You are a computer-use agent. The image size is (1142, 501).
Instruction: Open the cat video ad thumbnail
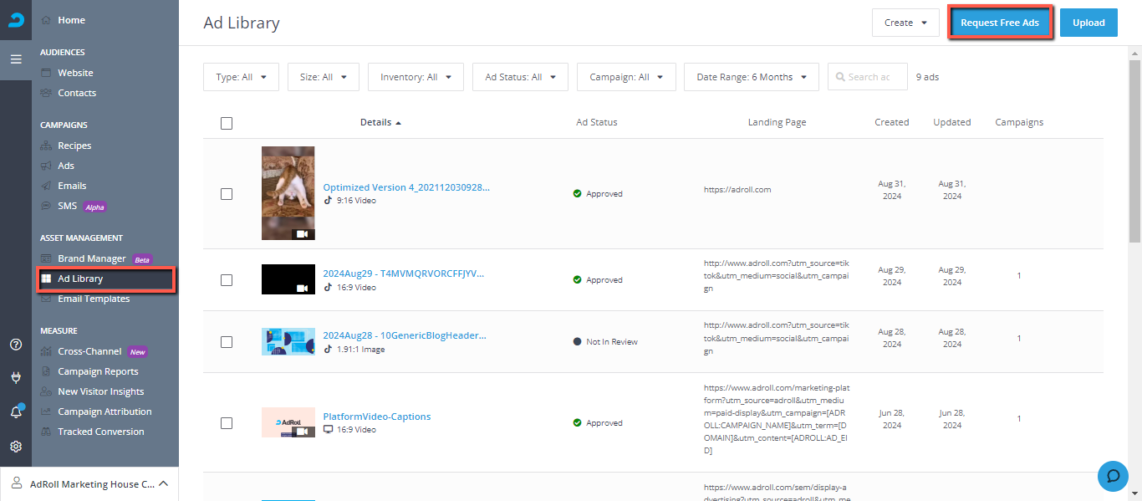click(x=288, y=193)
